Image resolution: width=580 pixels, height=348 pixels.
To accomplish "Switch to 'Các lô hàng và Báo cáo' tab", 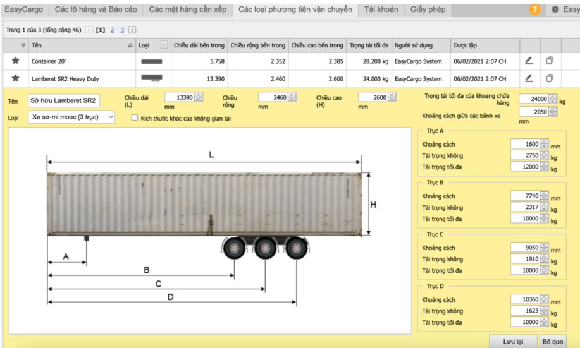I will pyautogui.click(x=96, y=9).
